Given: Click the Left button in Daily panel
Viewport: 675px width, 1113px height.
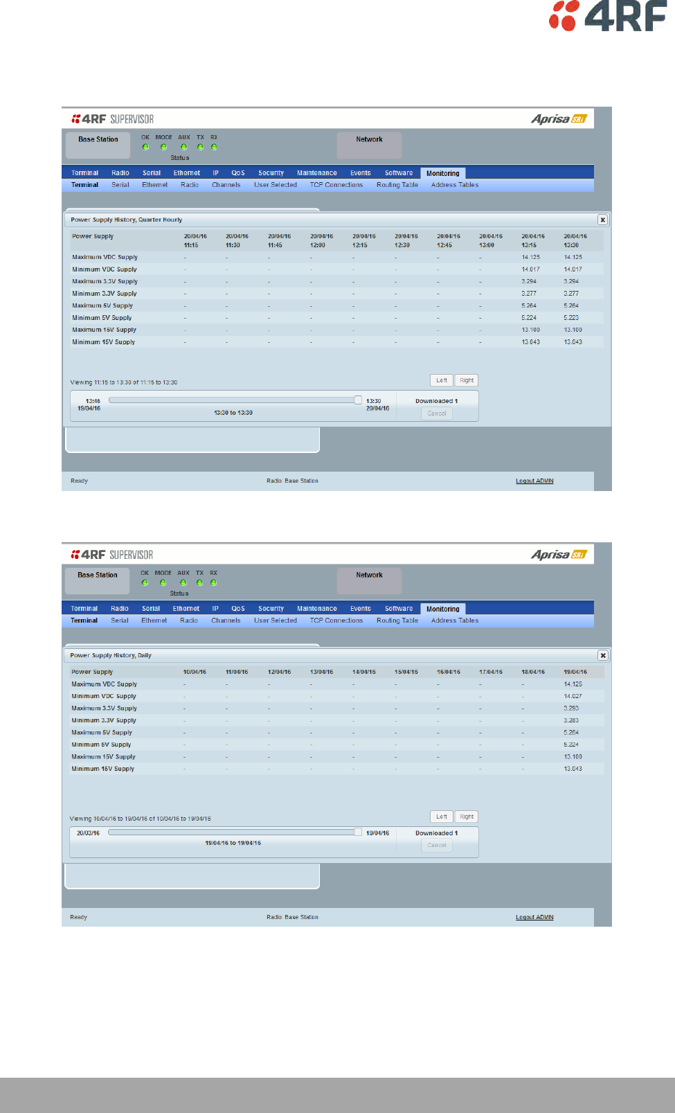Looking at the screenshot, I should coord(442,817).
